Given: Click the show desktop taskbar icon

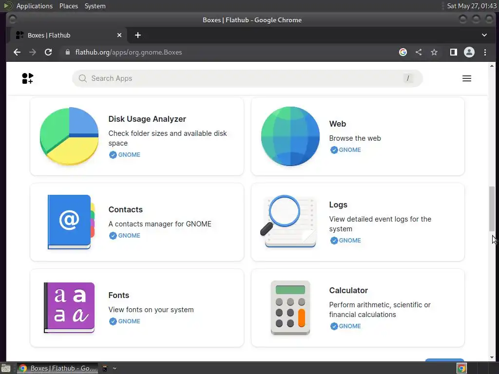Looking at the screenshot, I should (6, 368).
